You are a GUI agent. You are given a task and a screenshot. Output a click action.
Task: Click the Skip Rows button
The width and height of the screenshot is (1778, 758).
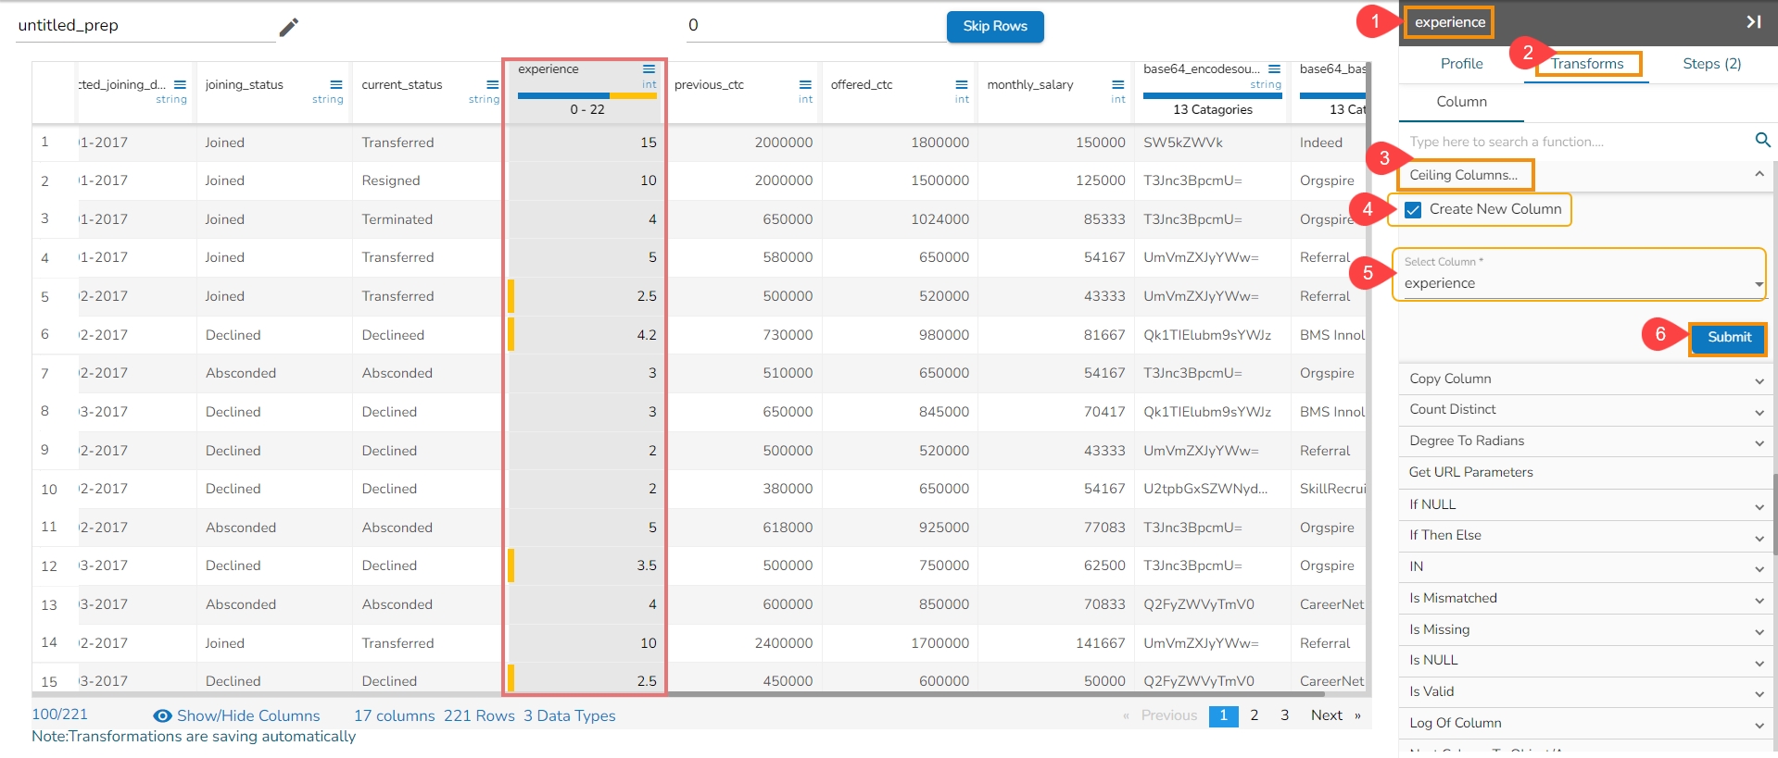coord(994,26)
